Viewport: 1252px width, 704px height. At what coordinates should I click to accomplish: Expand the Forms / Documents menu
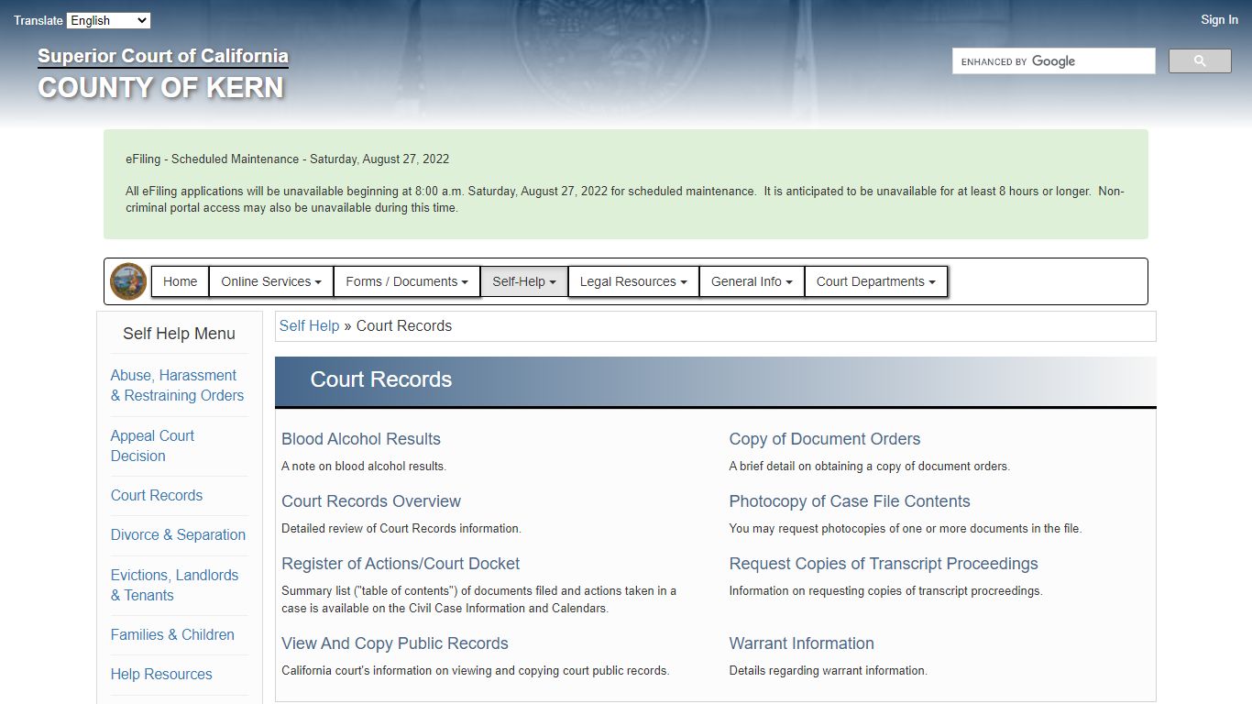(x=407, y=281)
